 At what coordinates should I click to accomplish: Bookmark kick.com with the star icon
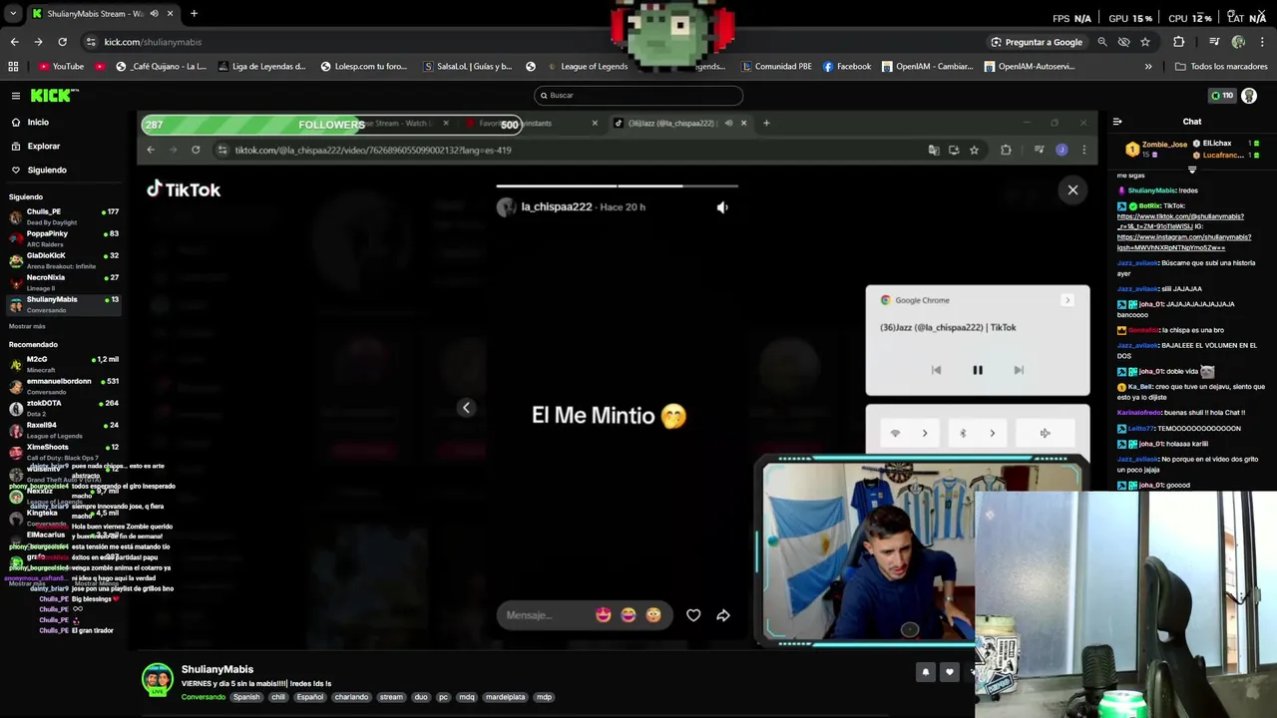tap(1145, 42)
